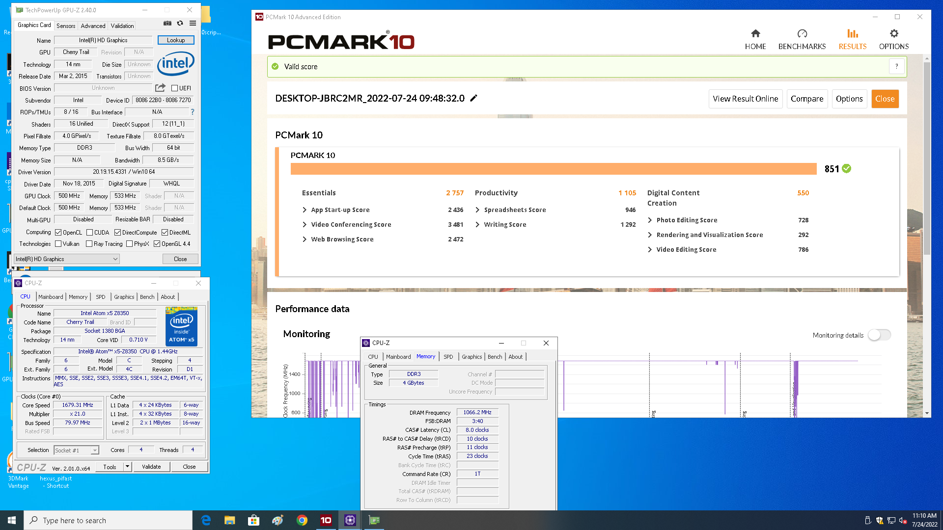Expand Spreadsheets Score
Screen dimensions: 943x530
tap(478, 210)
